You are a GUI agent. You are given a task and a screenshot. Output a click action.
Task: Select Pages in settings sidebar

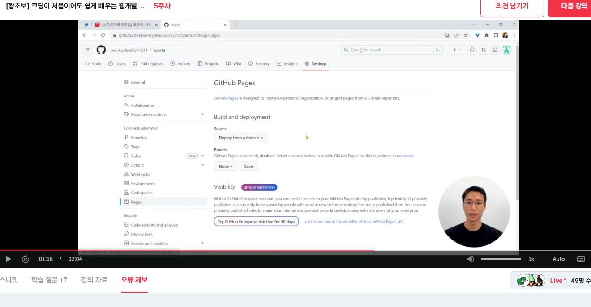[164, 202]
